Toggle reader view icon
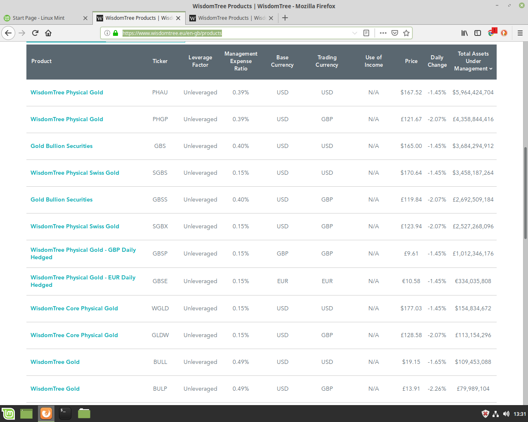Screen dimensions: 528x422 pos(366,33)
